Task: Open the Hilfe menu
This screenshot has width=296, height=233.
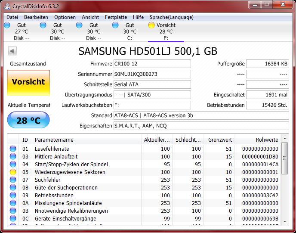Action: click(x=138, y=17)
